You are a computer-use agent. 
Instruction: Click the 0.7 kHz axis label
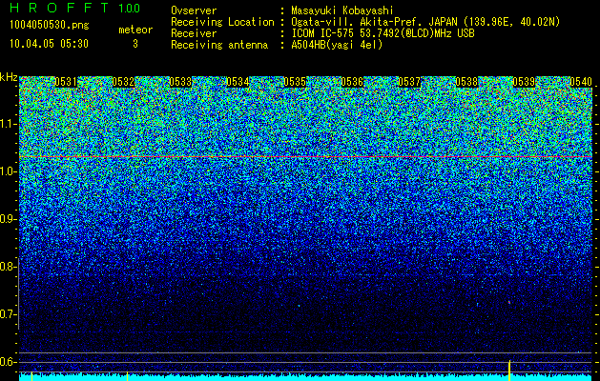tap(8, 314)
